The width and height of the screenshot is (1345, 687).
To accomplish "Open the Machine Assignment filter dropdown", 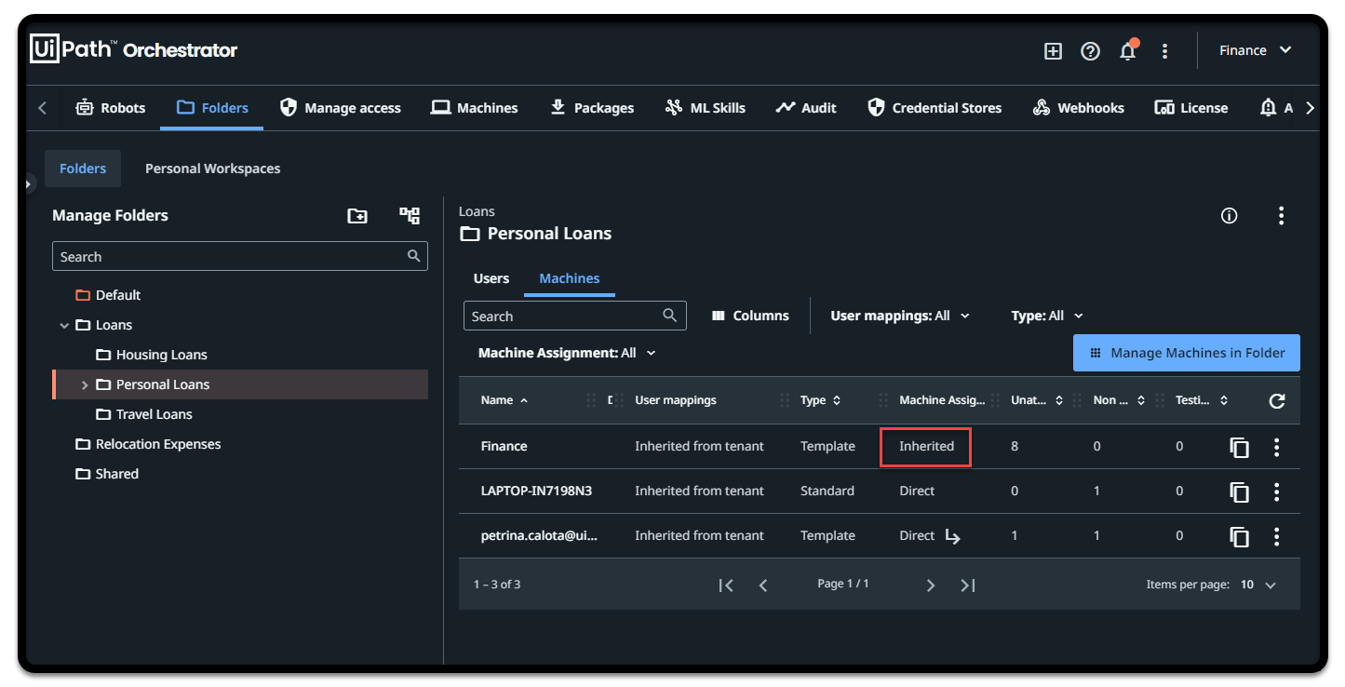I will point(567,353).
